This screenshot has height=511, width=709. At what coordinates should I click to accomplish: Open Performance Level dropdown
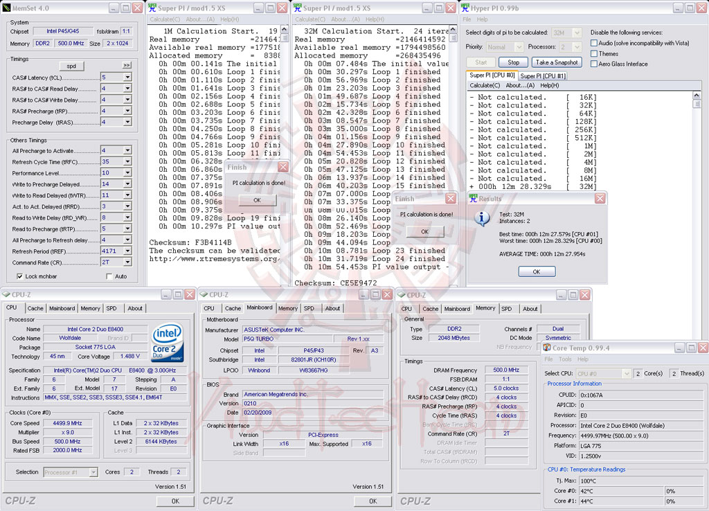click(127, 172)
